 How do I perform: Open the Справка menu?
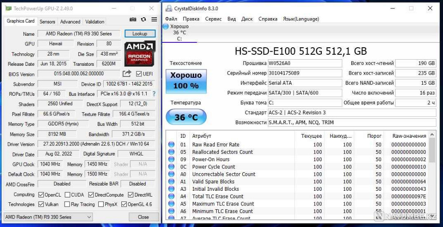pos(268,19)
